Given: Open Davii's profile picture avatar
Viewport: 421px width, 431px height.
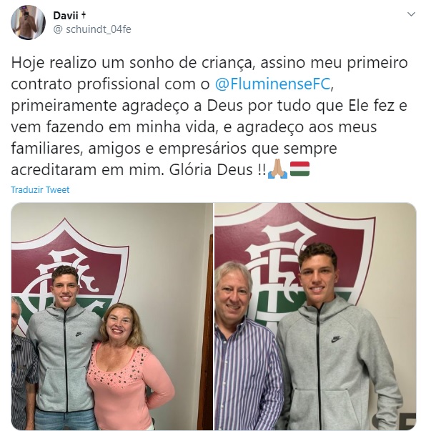Looking at the screenshot, I should tap(28, 22).
